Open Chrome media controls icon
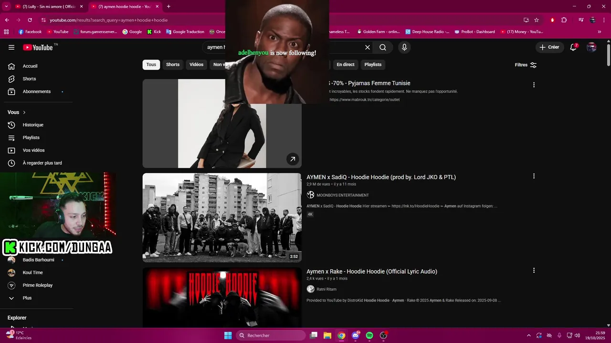 pyautogui.click(x=581, y=20)
